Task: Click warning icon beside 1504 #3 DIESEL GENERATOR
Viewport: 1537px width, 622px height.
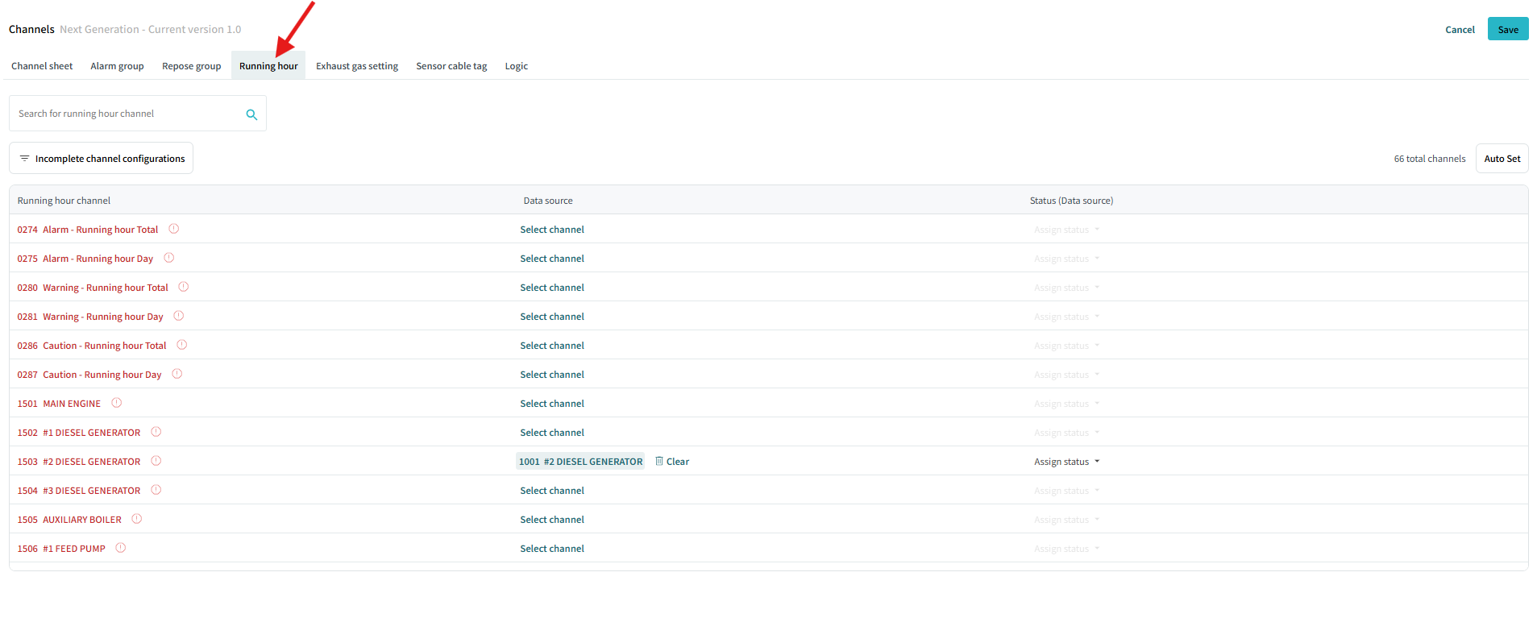Action: [x=156, y=490]
